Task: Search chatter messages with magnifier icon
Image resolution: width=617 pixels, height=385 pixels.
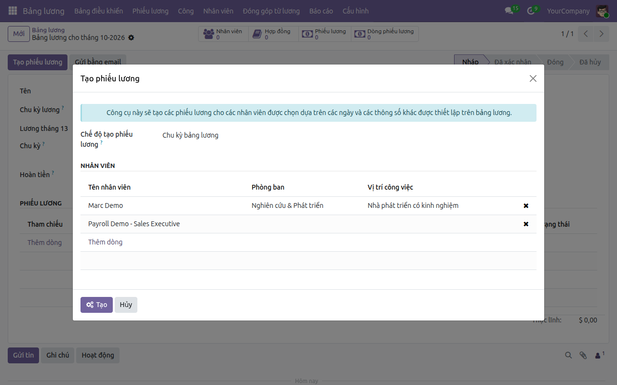Action: click(x=569, y=355)
